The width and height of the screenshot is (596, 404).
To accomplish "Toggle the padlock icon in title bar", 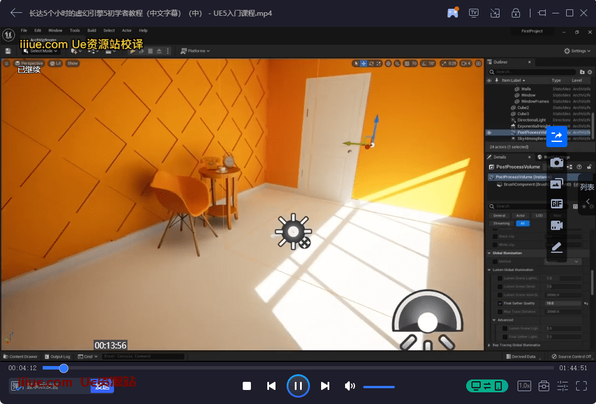I will coord(516,13).
